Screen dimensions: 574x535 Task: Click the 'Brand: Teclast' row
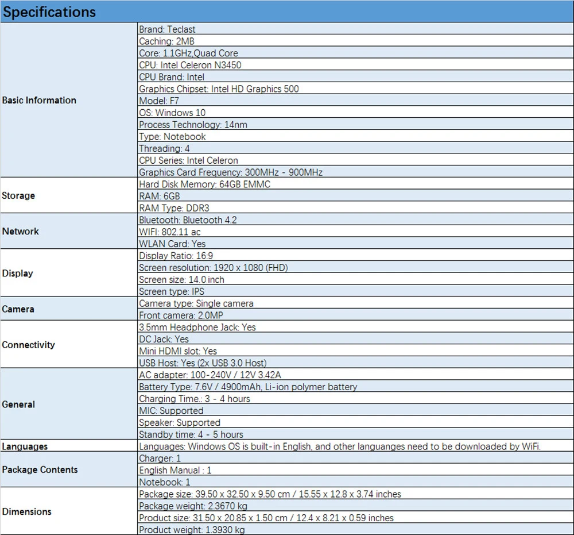pyautogui.click(x=355, y=29)
